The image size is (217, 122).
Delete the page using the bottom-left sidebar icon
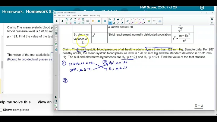(x=56, y=109)
